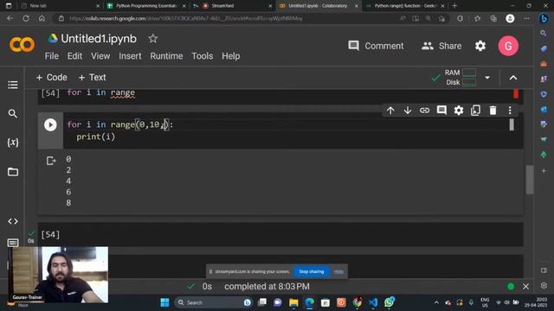Show hidden system tray icons chevron

coord(436,302)
